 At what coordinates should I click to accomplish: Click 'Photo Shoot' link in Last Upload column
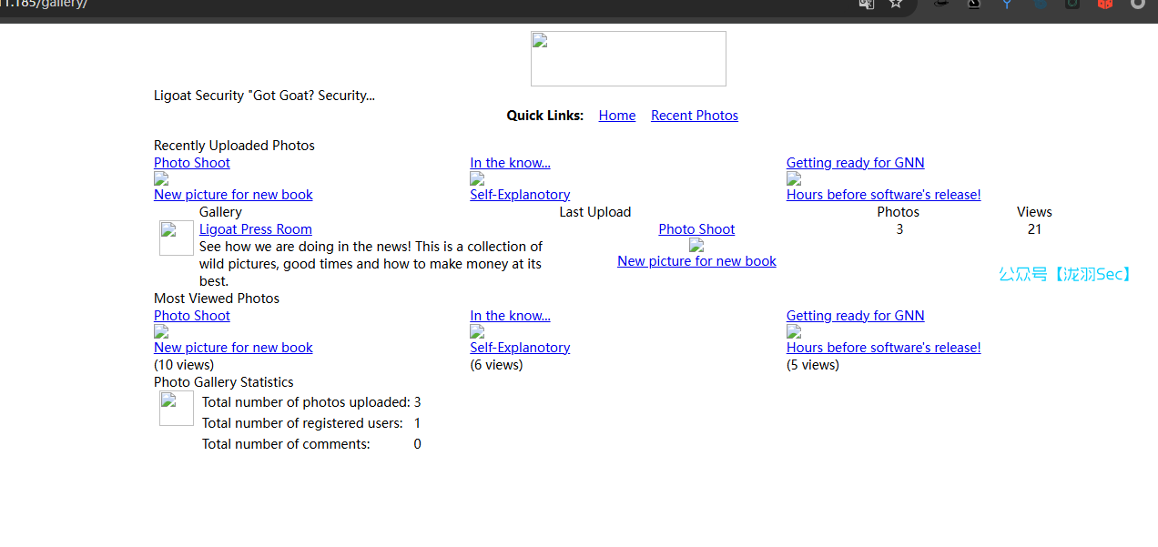(696, 229)
